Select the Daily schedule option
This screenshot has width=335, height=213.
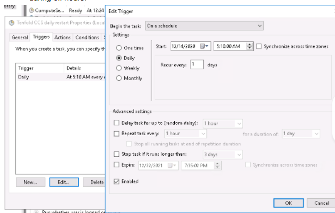(119, 58)
